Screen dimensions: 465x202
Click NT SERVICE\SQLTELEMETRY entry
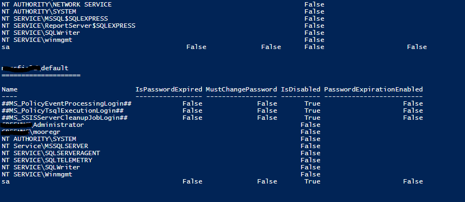coord(47,160)
